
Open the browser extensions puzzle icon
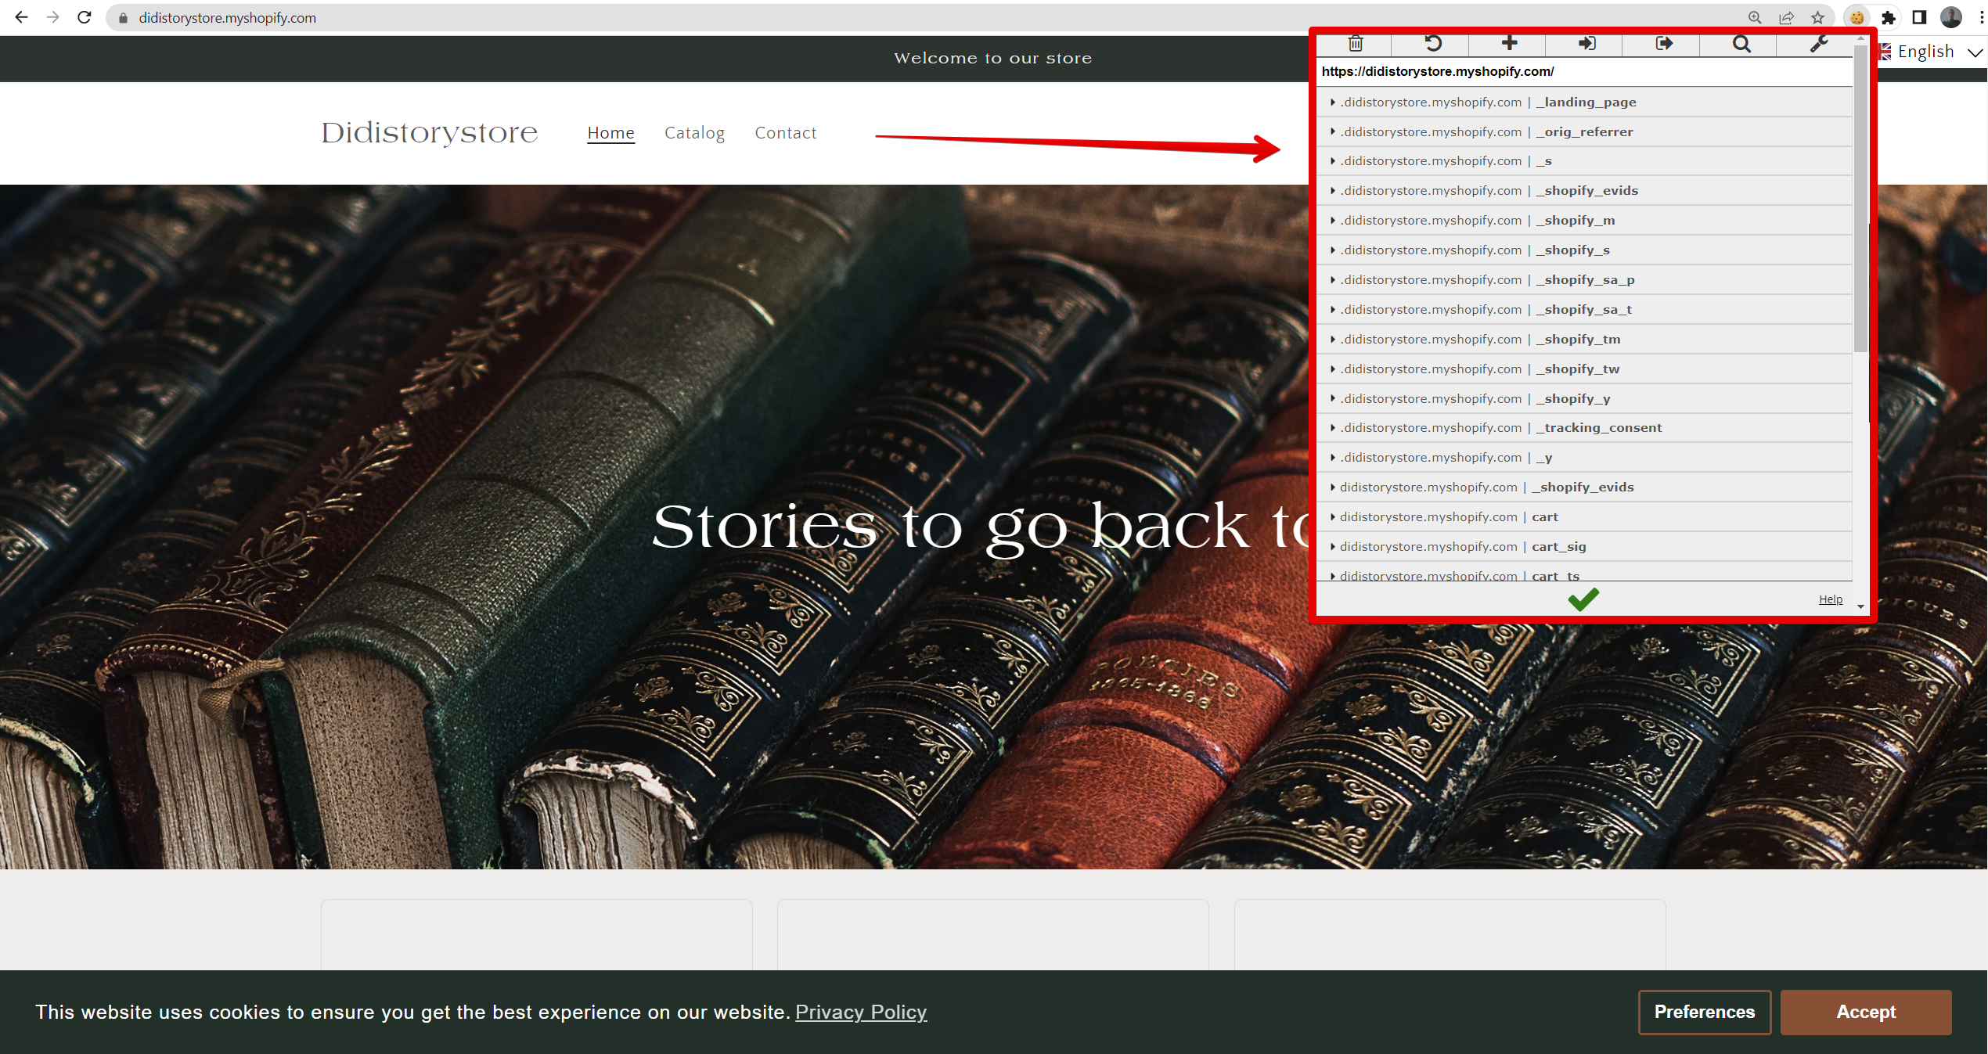pos(1888,17)
